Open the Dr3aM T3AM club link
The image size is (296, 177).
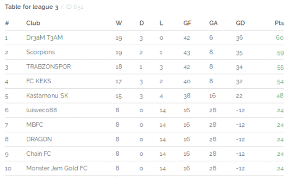pyautogui.click(x=44, y=37)
